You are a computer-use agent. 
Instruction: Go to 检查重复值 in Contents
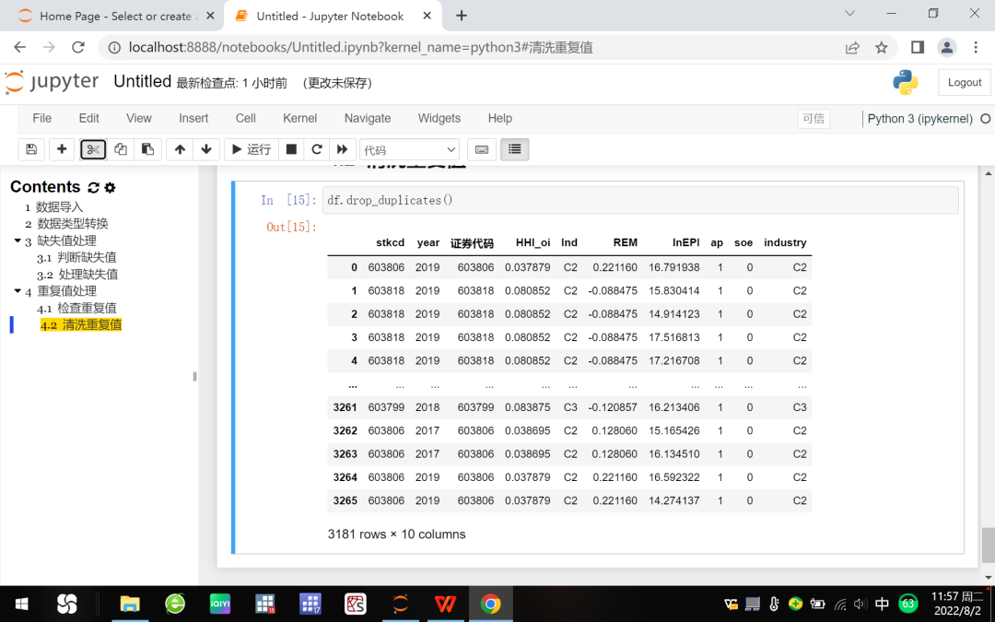click(87, 308)
